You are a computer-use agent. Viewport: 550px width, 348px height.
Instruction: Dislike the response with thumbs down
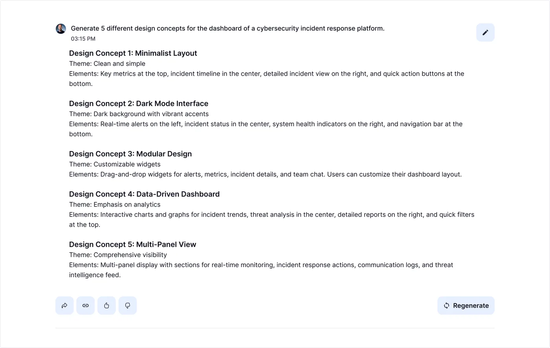128,306
